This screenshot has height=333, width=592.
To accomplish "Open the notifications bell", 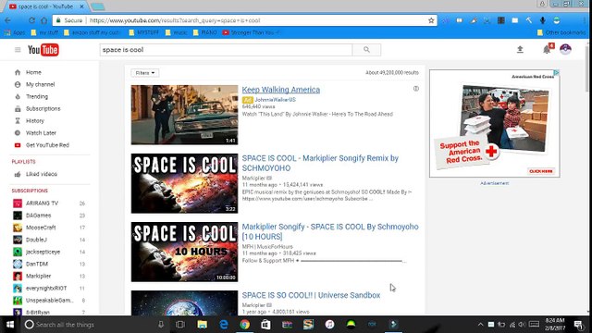I will coord(547,49).
